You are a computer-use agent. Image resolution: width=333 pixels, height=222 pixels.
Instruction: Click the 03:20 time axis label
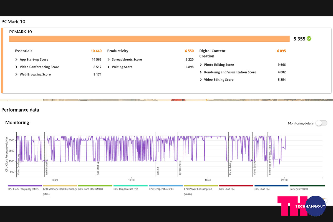(x=55, y=180)
